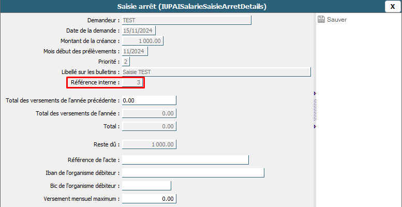Click the Sauver text label
The height and width of the screenshot is (207, 402).
(x=337, y=20)
